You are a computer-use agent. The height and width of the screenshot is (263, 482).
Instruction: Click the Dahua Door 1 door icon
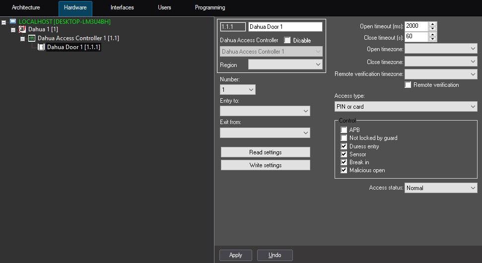tap(41, 47)
